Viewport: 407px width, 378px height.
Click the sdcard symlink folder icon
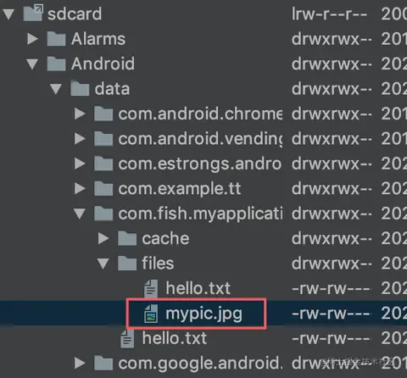coord(33,13)
